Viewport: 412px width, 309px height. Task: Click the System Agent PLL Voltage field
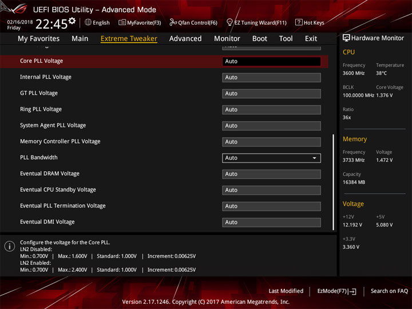pyautogui.click(x=271, y=126)
